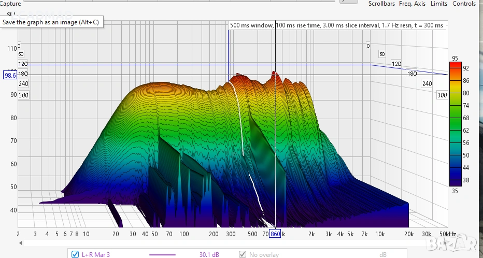Click the No overlay label

(264, 254)
